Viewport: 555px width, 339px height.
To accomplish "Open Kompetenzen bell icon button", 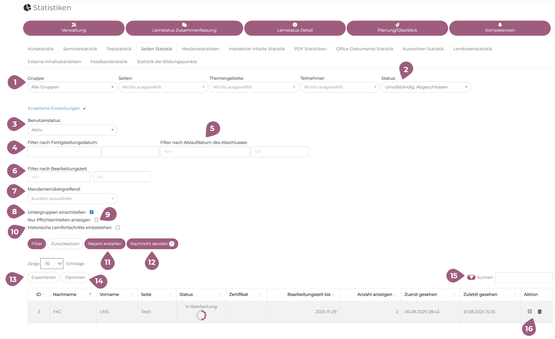I will click(499, 28).
